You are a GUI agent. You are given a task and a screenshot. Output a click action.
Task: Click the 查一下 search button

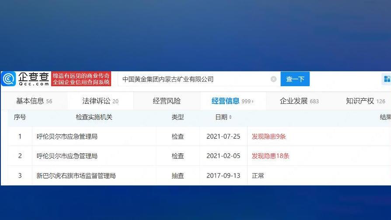pyautogui.click(x=295, y=79)
